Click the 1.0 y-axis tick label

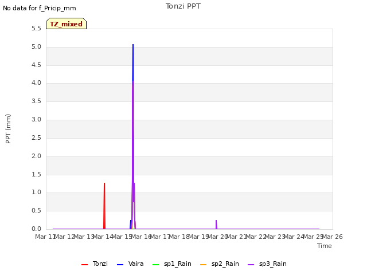[36, 192]
